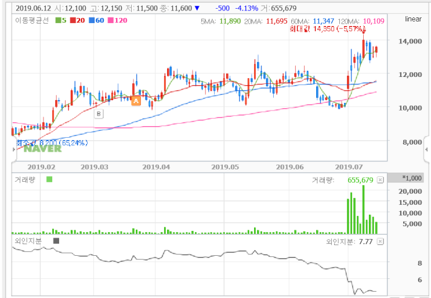Select the 2019.04 date axis label
The width and height of the screenshot is (431, 298).
pos(156,167)
